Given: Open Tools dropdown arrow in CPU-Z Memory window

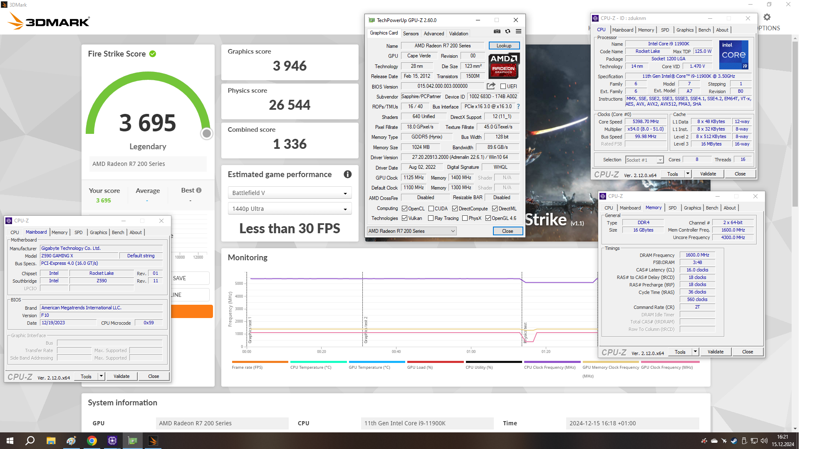Looking at the screenshot, I should point(695,352).
